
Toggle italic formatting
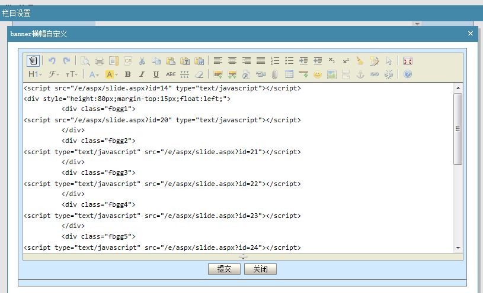142,74
